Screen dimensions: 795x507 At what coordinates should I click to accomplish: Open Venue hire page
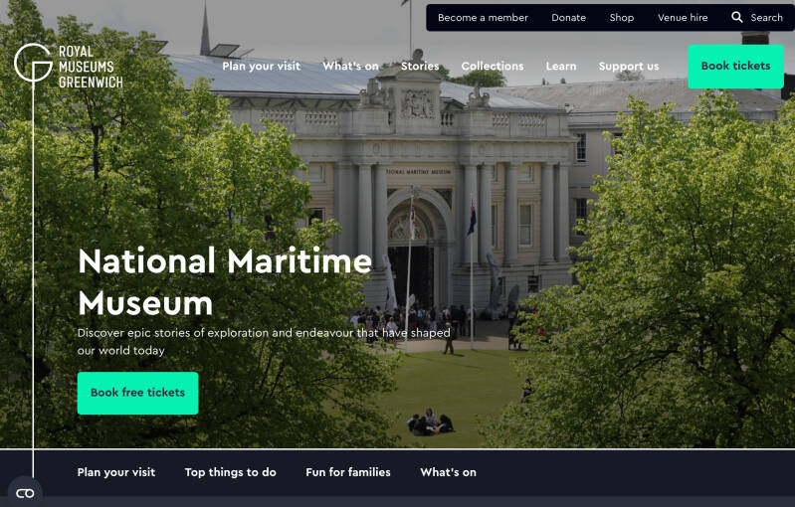(683, 18)
